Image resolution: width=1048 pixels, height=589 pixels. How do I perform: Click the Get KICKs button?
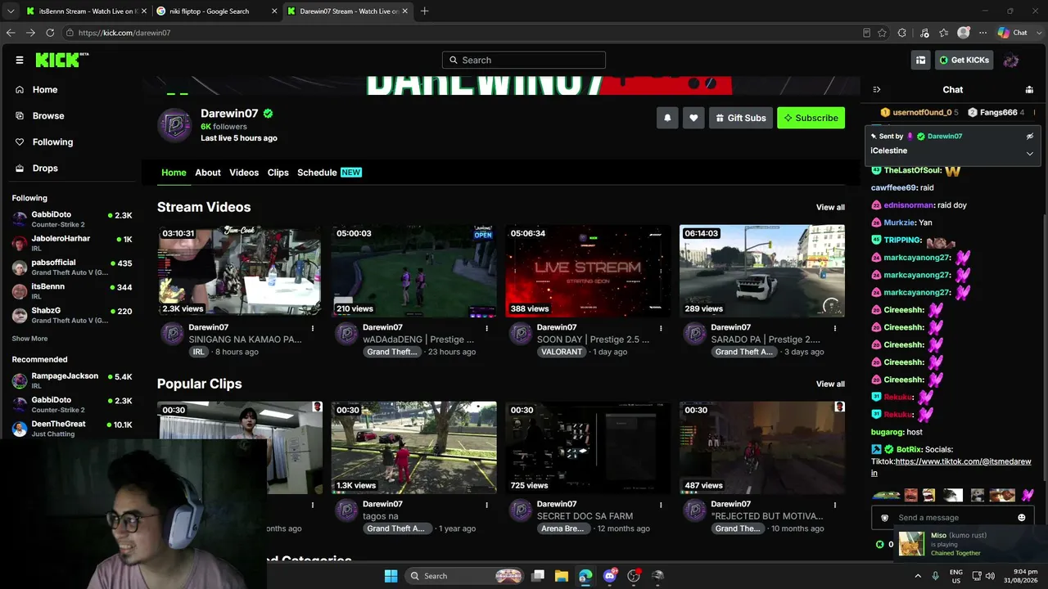click(x=964, y=60)
